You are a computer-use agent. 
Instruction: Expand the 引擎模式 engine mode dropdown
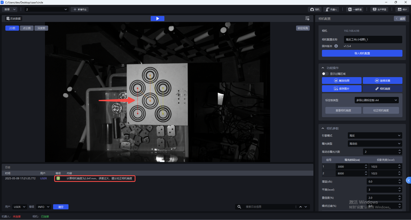(x=375, y=136)
